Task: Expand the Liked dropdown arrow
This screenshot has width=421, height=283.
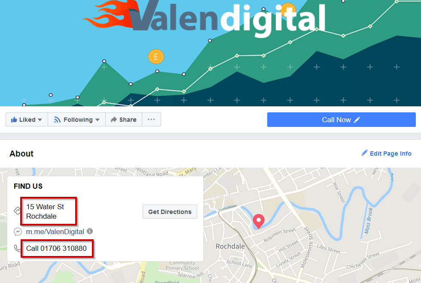Action: pos(40,120)
